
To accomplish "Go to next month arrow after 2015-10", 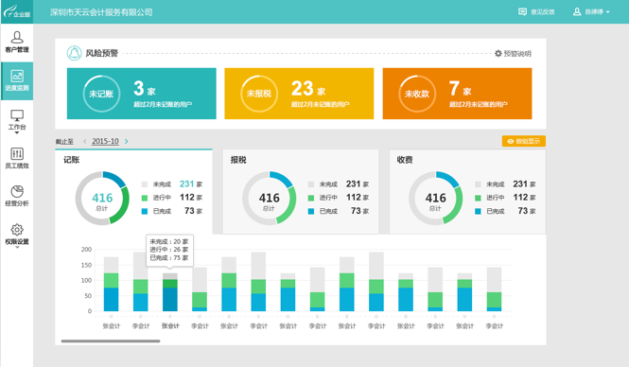I will [x=127, y=141].
